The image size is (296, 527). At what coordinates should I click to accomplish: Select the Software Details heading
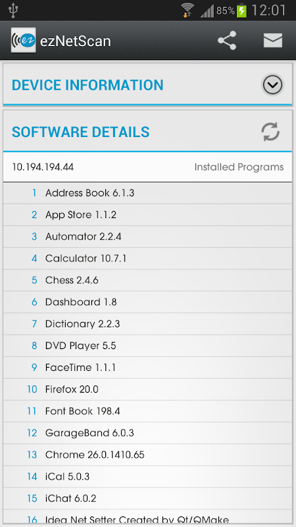80,132
